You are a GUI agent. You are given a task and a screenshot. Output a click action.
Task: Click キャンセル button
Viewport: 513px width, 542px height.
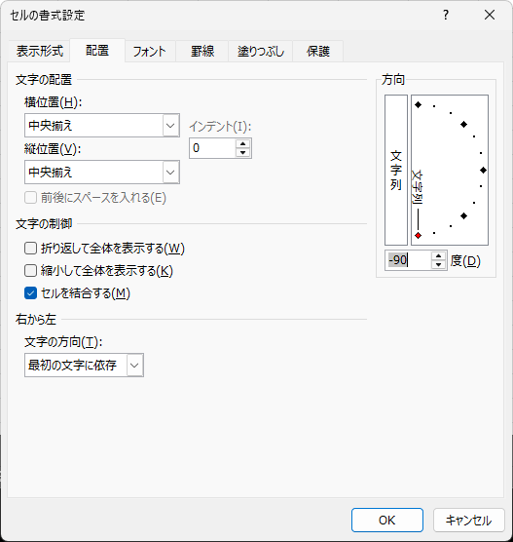469,520
